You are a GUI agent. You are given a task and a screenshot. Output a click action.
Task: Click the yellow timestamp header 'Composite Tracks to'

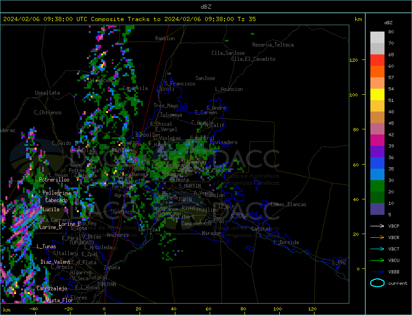[x=126, y=19]
